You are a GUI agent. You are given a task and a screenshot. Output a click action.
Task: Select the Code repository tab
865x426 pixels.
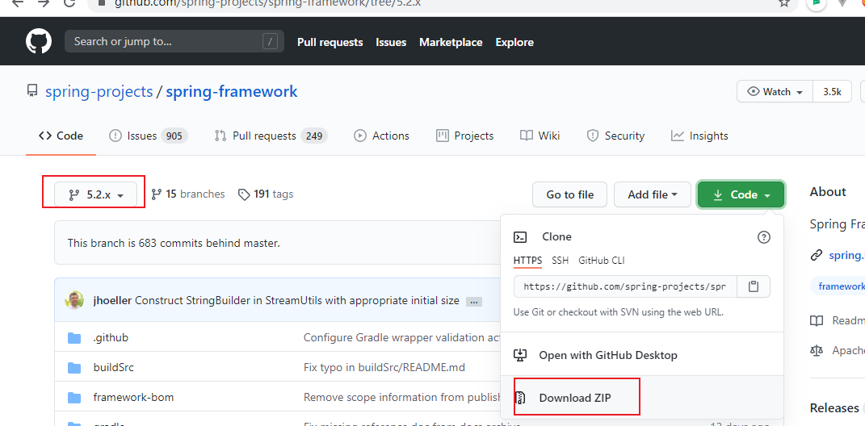[61, 136]
